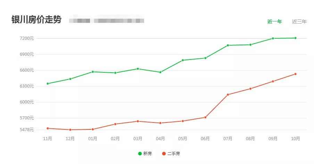
Task: Select the 二手房 data point for 06月
Action: pos(205,117)
